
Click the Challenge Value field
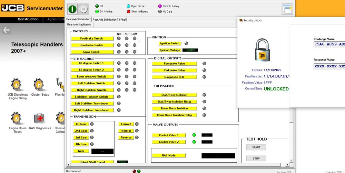329,44
